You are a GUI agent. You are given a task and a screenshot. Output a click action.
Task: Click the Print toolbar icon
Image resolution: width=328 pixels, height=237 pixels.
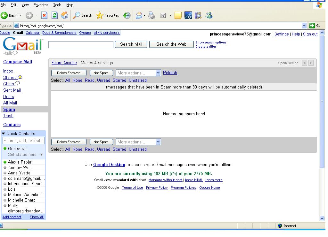pyautogui.click(x=152, y=15)
